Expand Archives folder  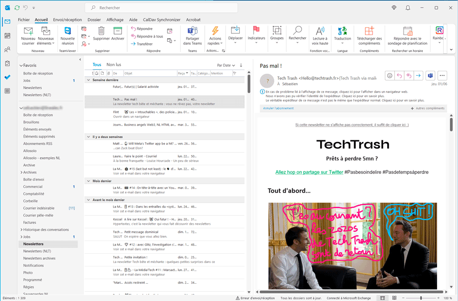tap(21, 172)
